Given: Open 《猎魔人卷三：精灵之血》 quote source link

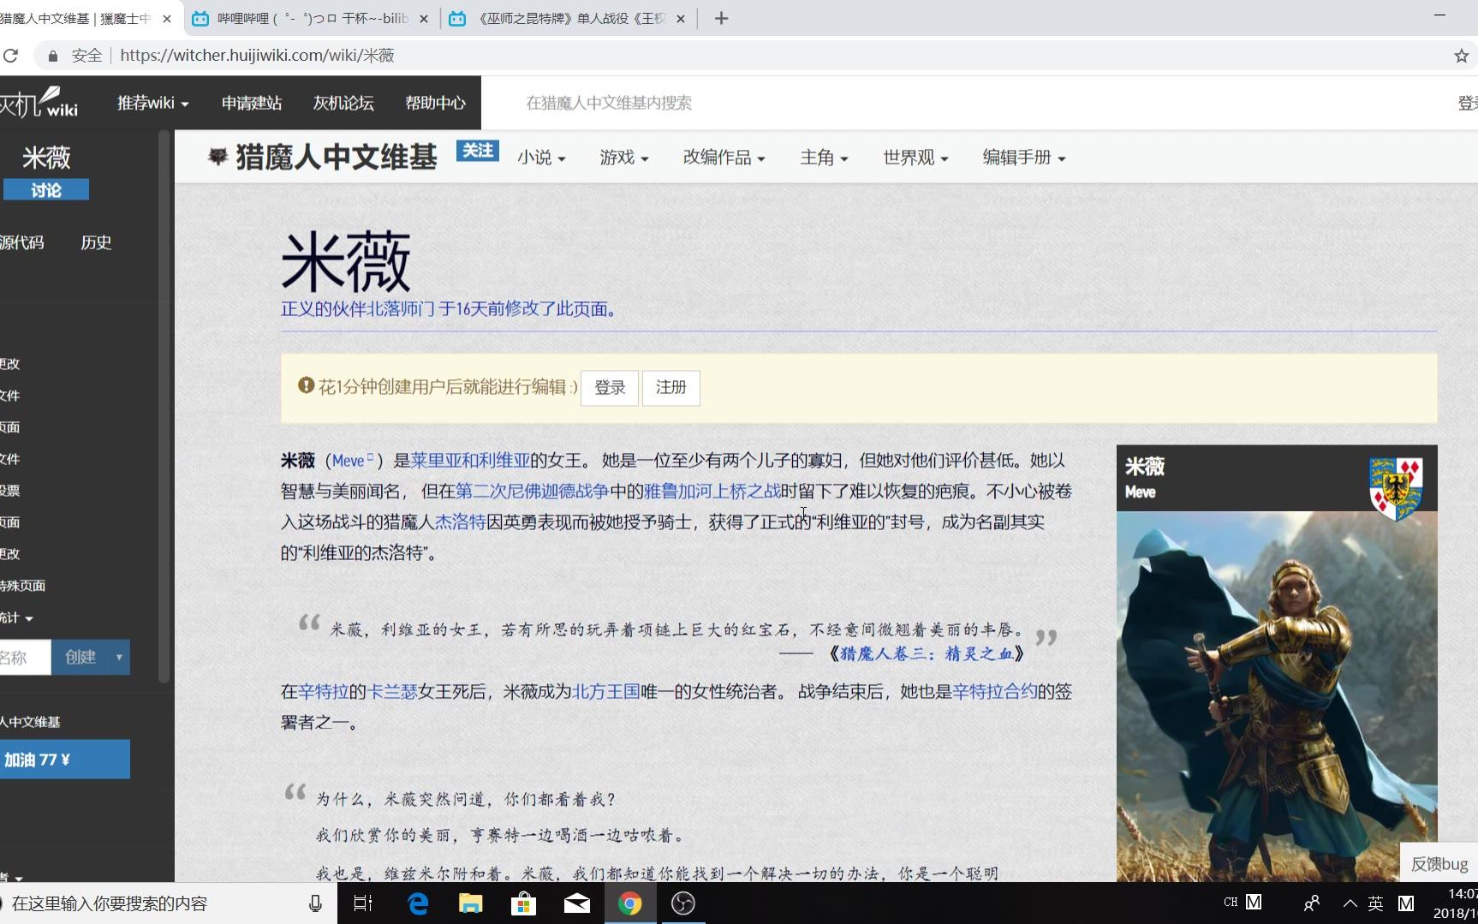Looking at the screenshot, I should tap(926, 654).
